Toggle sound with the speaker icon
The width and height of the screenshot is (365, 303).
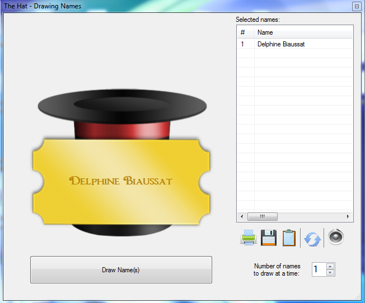click(336, 237)
